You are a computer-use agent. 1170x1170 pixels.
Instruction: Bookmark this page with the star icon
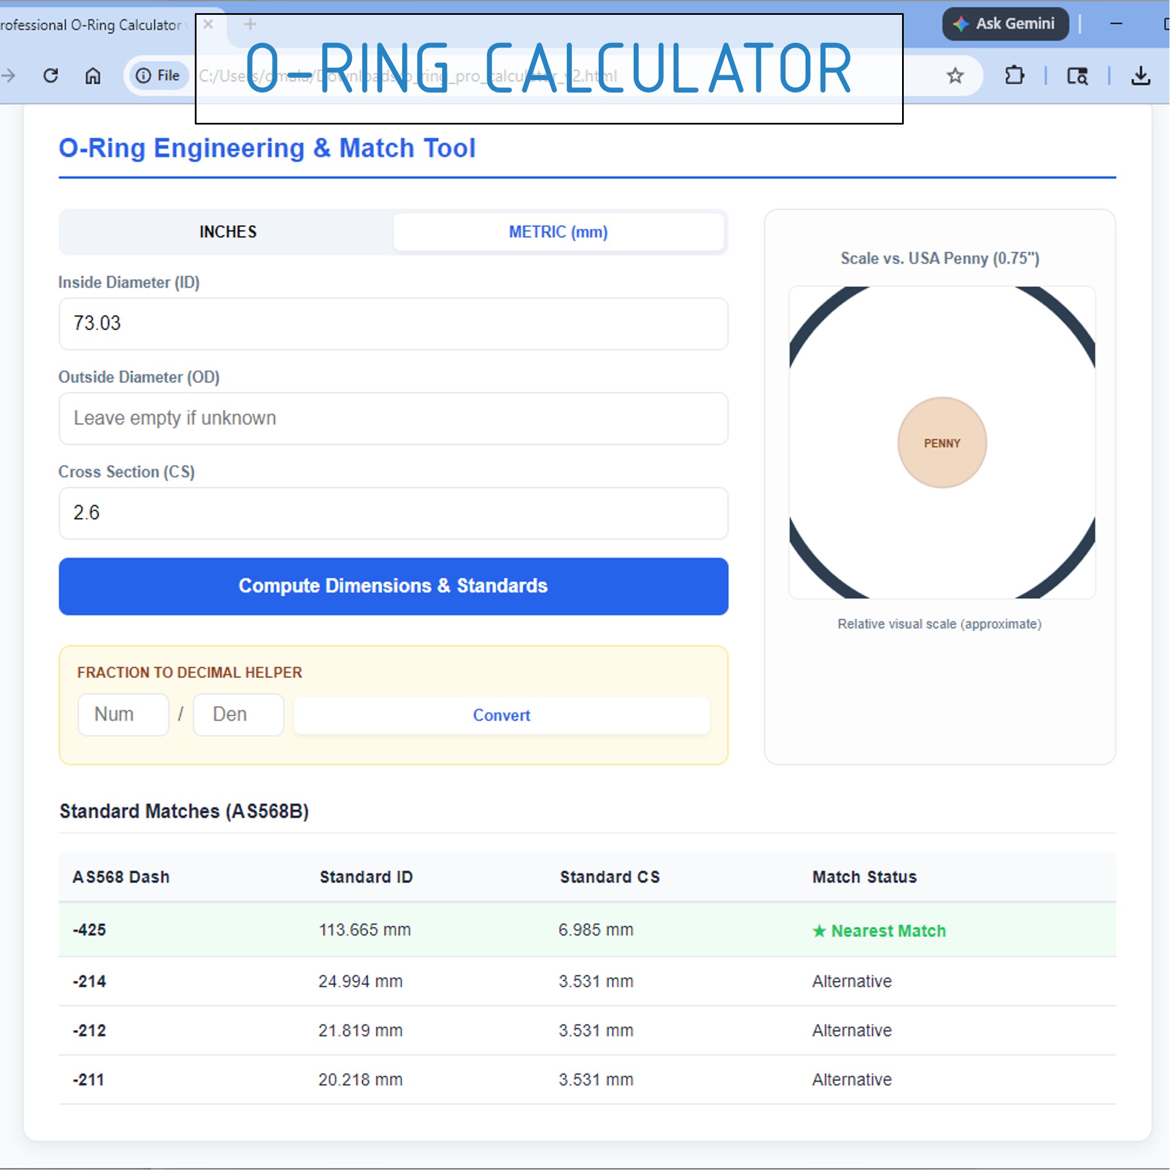click(955, 76)
